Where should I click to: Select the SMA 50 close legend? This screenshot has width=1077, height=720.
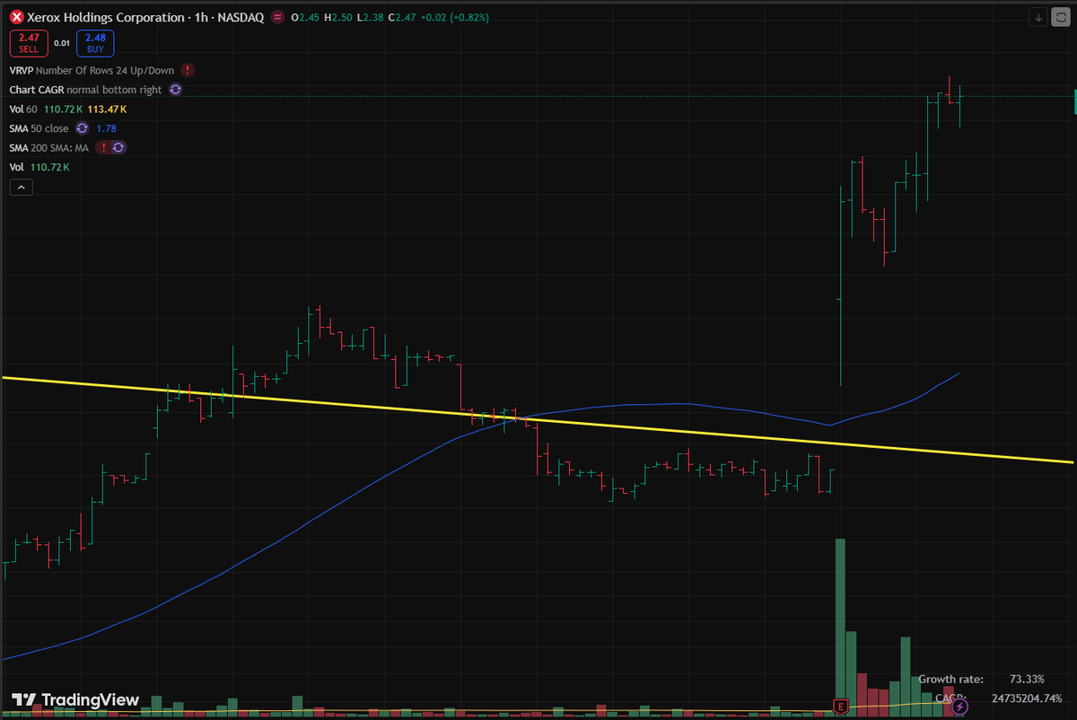(x=39, y=128)
